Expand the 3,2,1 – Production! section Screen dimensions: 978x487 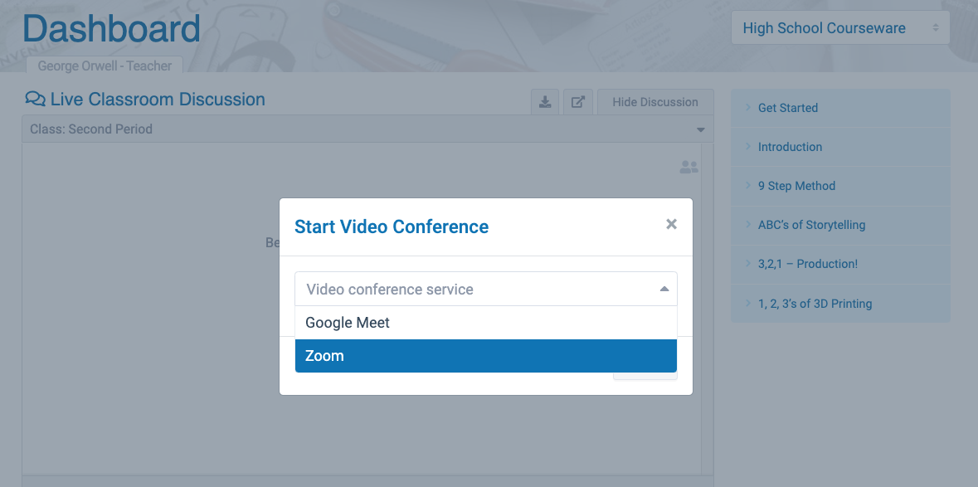click(840, 265)
